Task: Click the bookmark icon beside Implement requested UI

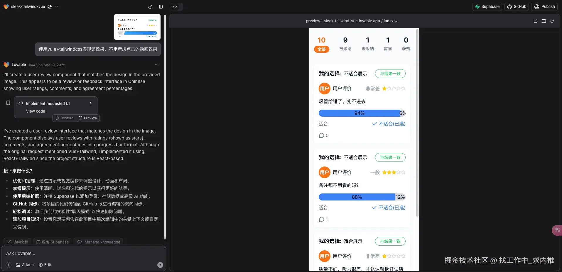Action: tap(8, 103)
